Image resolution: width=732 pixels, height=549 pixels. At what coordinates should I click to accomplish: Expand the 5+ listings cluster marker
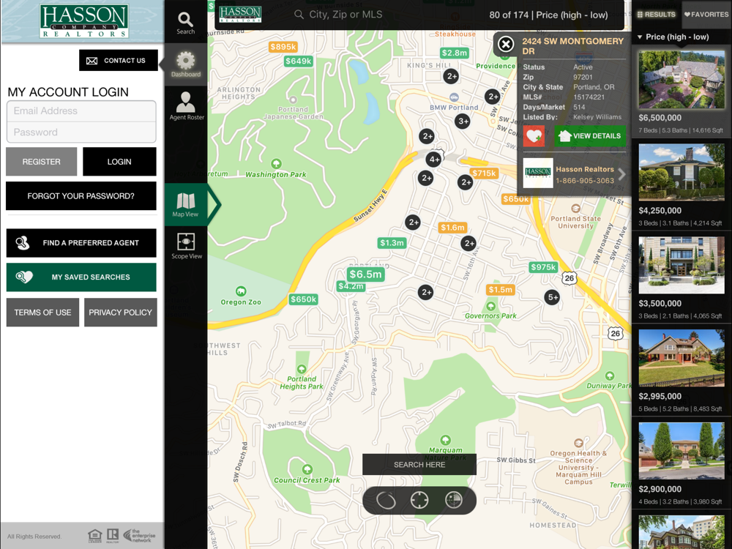[x=552, y=297]
